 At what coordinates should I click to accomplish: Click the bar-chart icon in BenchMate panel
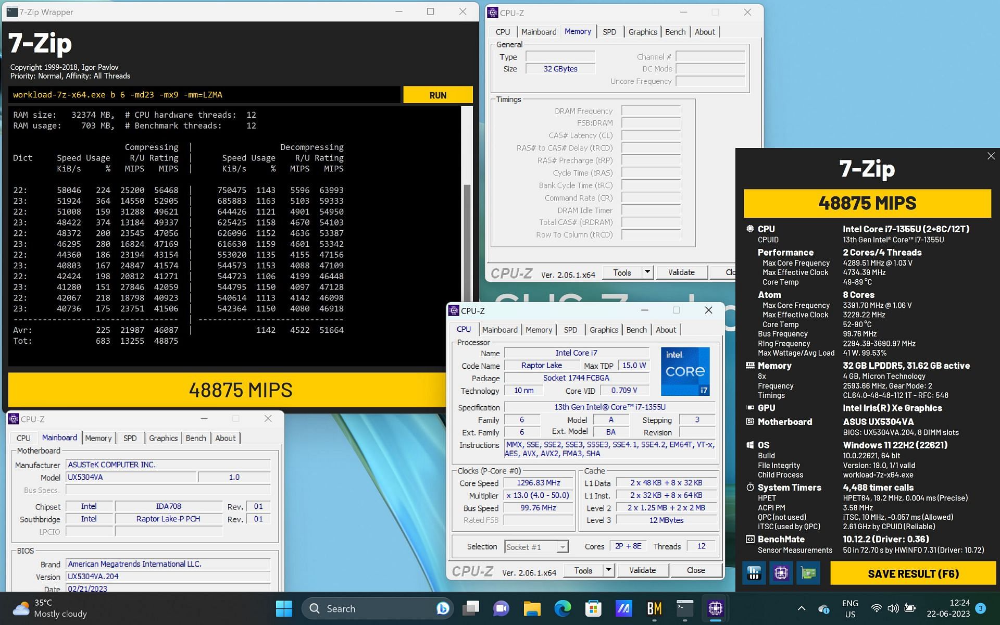point(754,573)
